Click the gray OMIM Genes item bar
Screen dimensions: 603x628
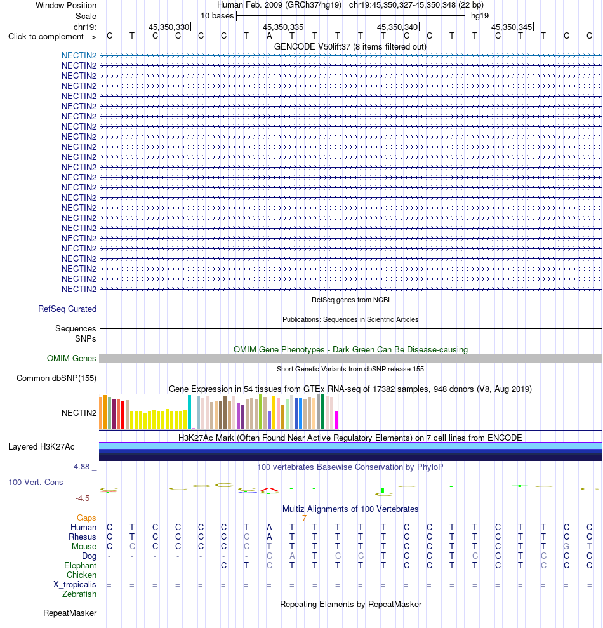point(350,359)
